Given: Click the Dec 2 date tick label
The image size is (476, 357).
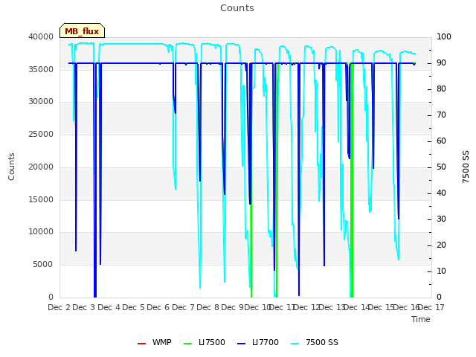Looking at the screenshot, I should tap(59, 307).
